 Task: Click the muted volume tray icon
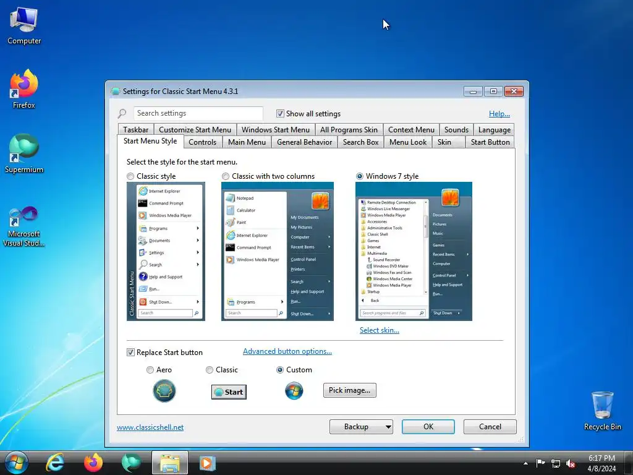point(571,464)
